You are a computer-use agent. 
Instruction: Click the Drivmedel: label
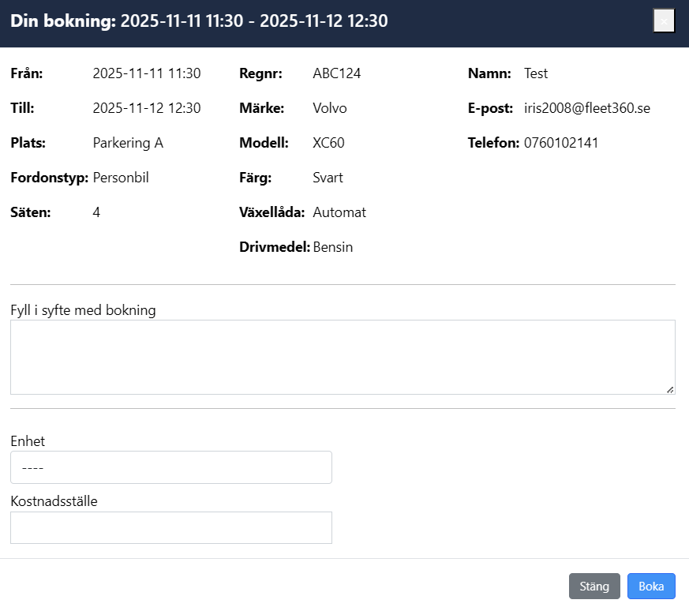[275, 246]
